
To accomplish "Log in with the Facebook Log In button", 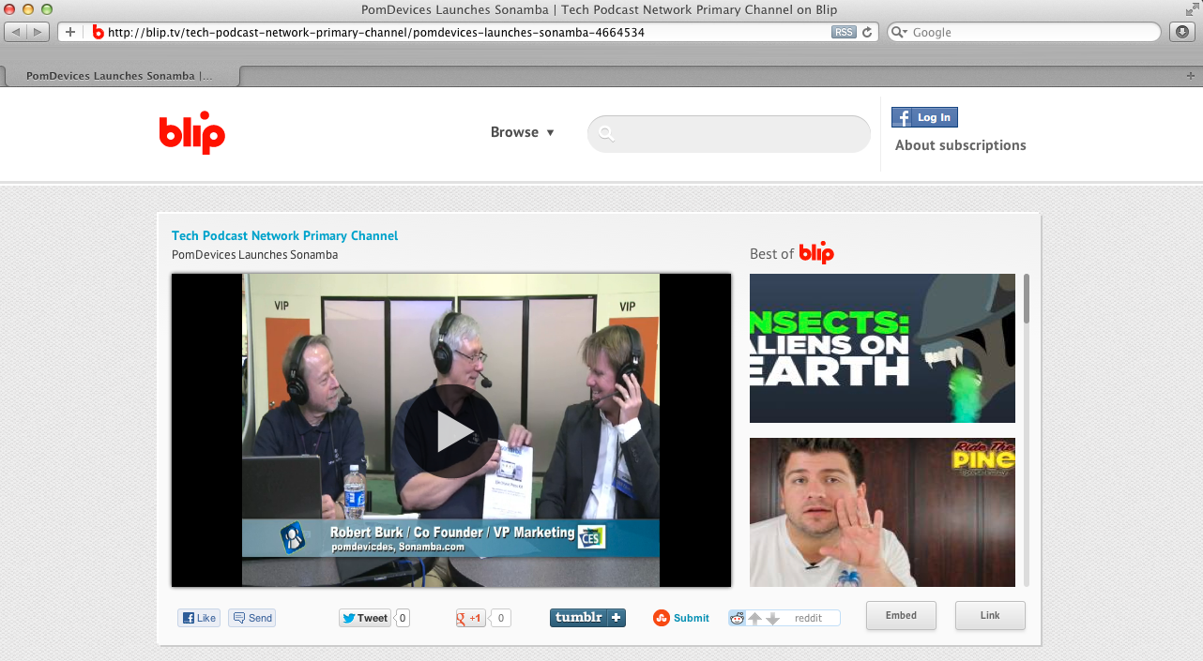I will point(924,117).
